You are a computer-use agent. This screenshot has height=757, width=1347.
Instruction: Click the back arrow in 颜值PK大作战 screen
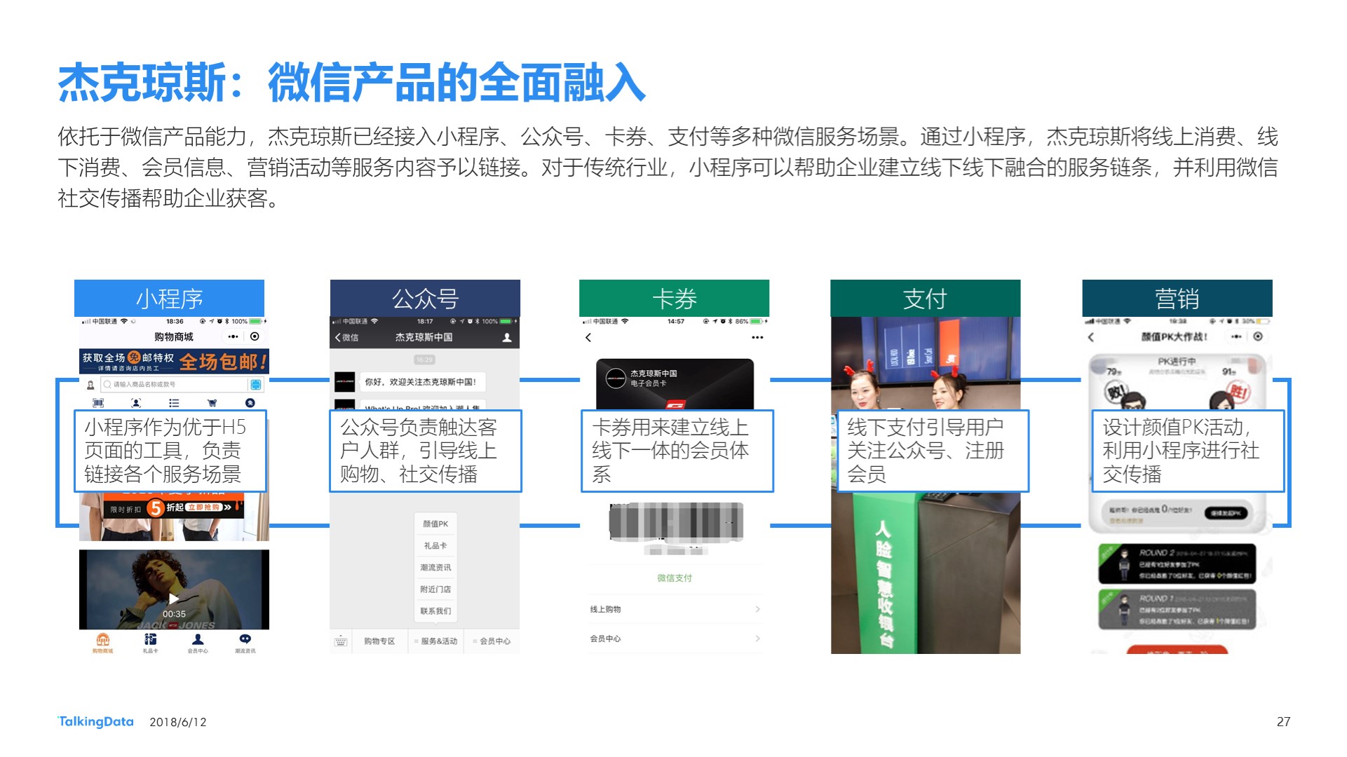[1090, 337]
